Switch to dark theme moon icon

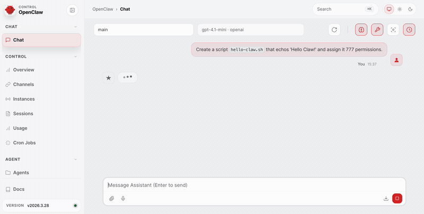(x=410, y=9)
